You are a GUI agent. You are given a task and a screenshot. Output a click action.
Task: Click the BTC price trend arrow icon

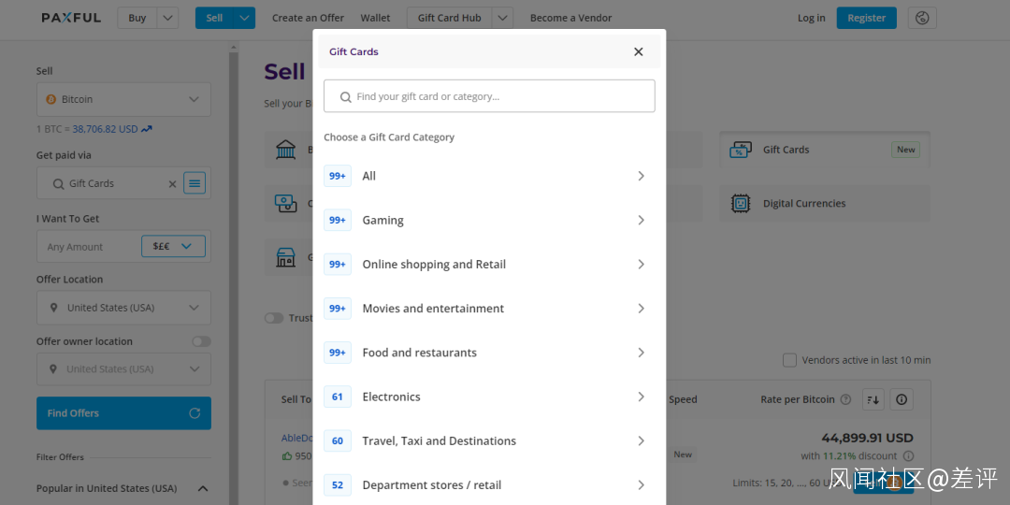pos(147,129)
